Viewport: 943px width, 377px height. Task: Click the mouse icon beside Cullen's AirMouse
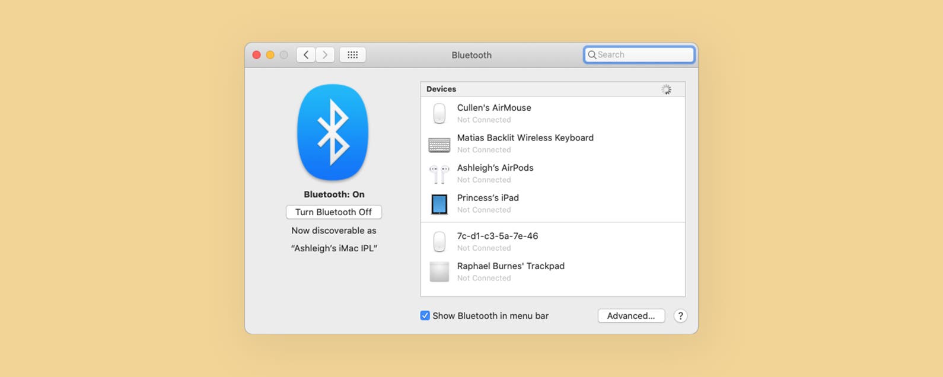pos(439,113)
